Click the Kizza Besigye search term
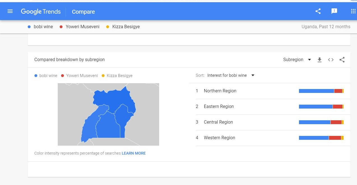The width and height of the screenshot is (357, 185). coord(126,27)
